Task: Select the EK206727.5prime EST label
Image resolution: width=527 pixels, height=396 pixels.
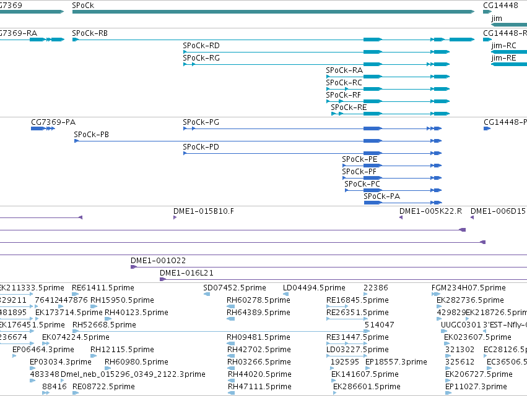Action: (479, 374)
